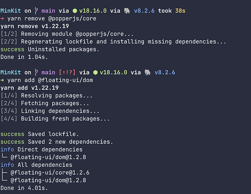Click the git branch icon in second prompt
The image size is (251, 194).
(36, 72)
